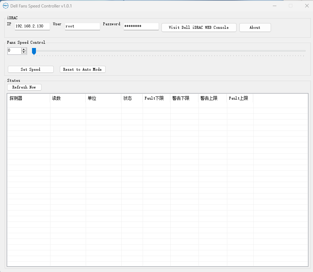Click the 状态 column header
This screenshot has width=313, height=272.
[132, 98]
